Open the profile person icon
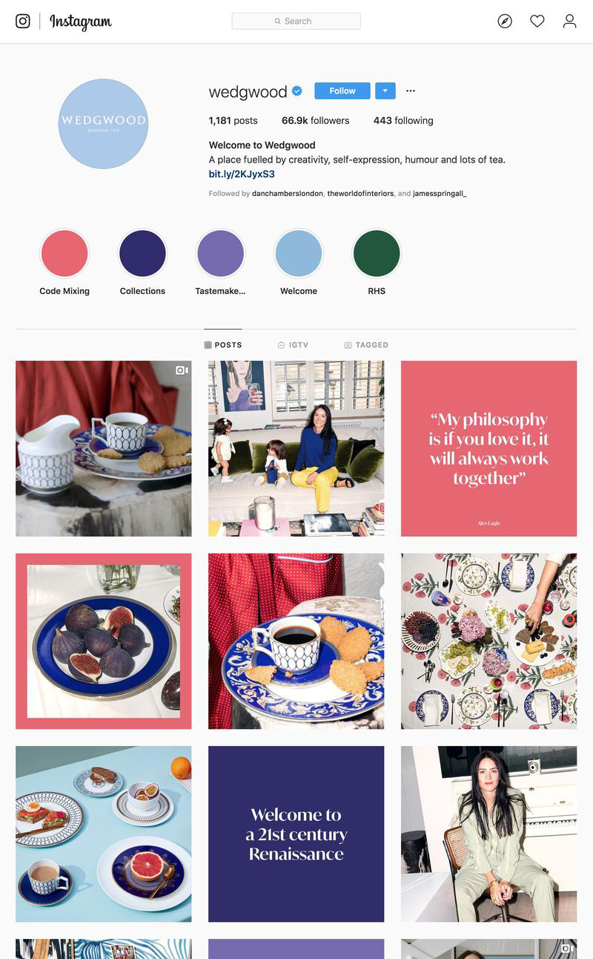Viewport: 593px width, 959px height. (569, 21)
